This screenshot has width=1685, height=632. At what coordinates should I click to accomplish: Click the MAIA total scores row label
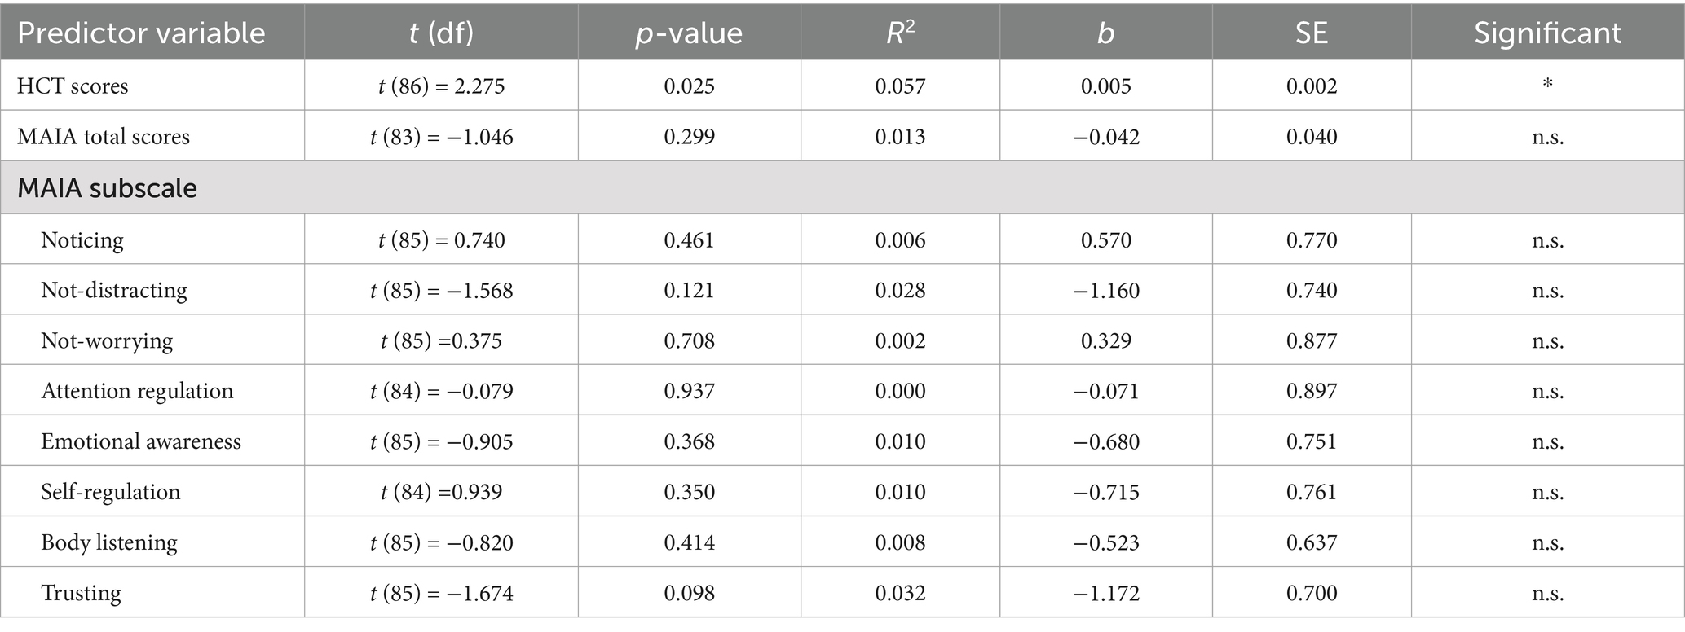click(104, 137)
